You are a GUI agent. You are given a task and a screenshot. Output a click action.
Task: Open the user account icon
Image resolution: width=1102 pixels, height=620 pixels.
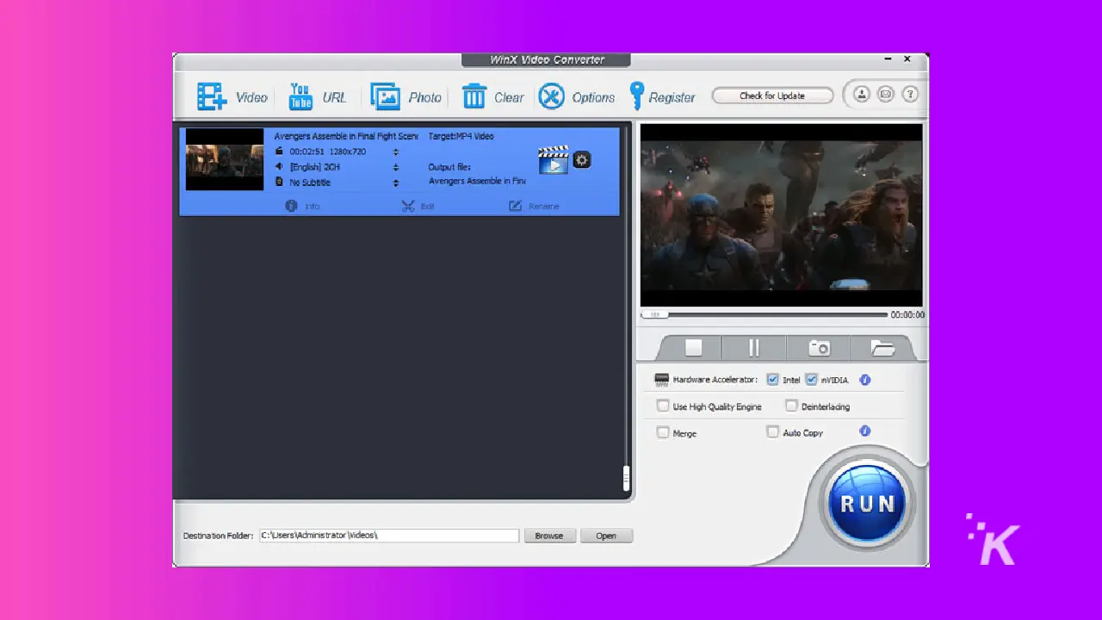click(861, 95)
